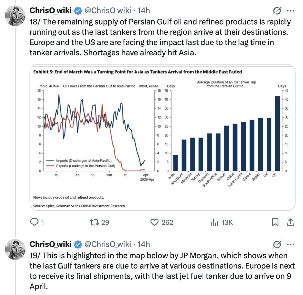This screenshot has height=295, width=303.
Task: Click the verified badge on tweet 19/
Action: click(x=78, y=244)
